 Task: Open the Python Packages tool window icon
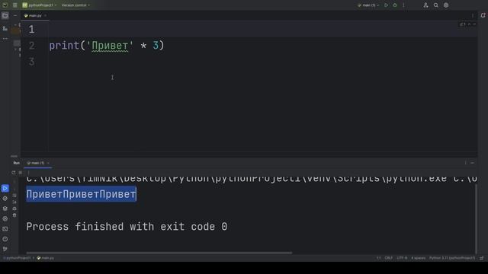pyautogui.click(x=5, y=198)
